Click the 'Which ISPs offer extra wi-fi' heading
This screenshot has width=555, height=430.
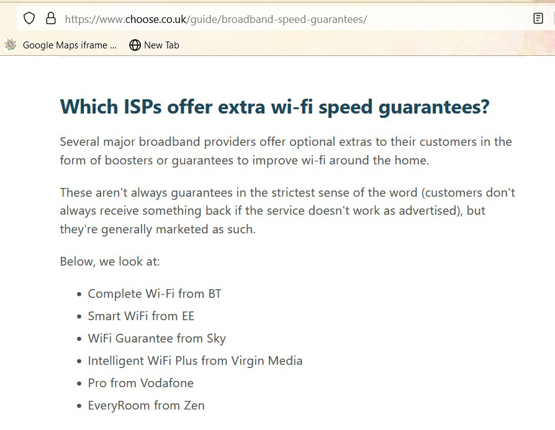coord(274,107)
